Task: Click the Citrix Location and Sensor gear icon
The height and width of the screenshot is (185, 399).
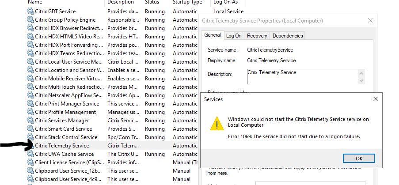Action: coord(30,70)
